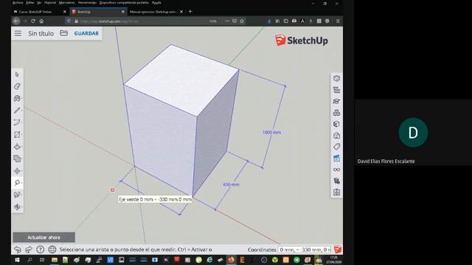The height and width of the screenshot is (265, 472).
Task: Open a new browser tab
Action: coord(190,12)
